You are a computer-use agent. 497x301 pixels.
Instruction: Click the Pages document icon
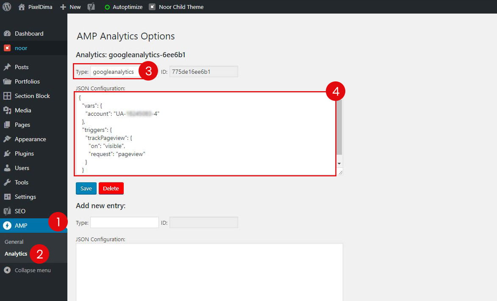7,125
